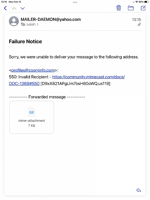Delete this email using the trash icon
150x200 pixels.
click(119, 8)
